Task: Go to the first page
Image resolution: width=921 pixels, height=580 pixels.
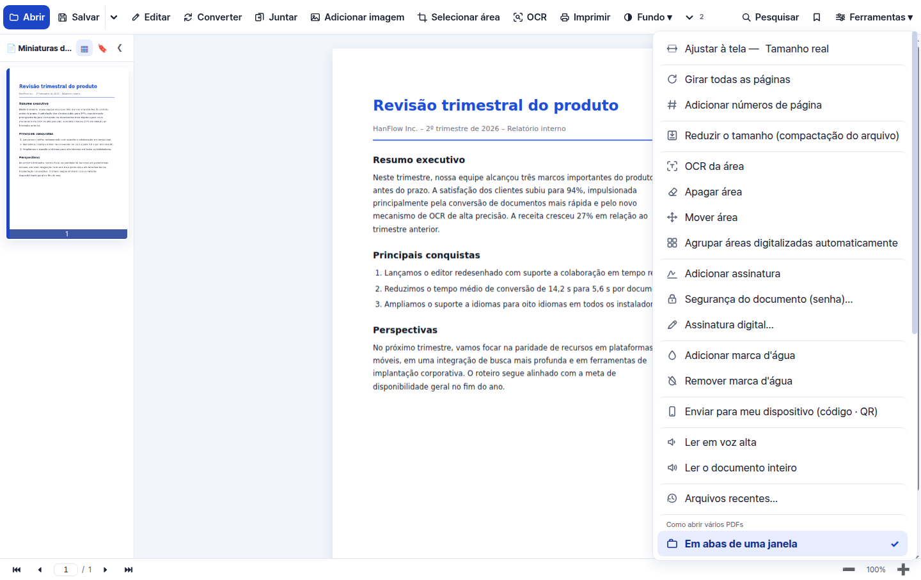Action: tap(17, 570)
